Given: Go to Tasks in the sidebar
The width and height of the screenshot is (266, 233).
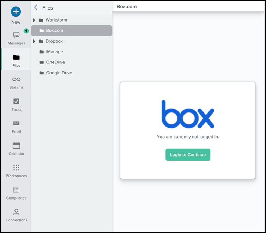Looking at the screenshot, I should coord(16,105).
